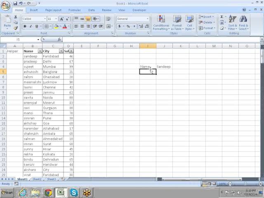264x198 pixels.
Task: Undo the last action
Action: tap(21, 3)
